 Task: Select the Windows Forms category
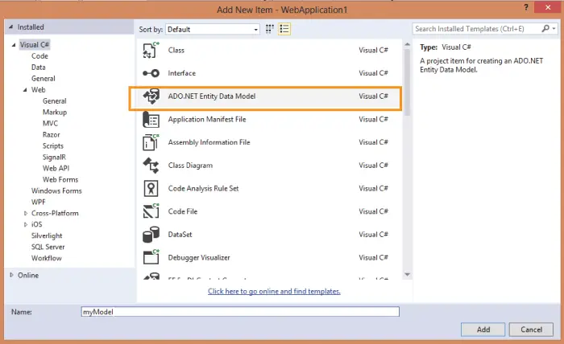[56, 190]
